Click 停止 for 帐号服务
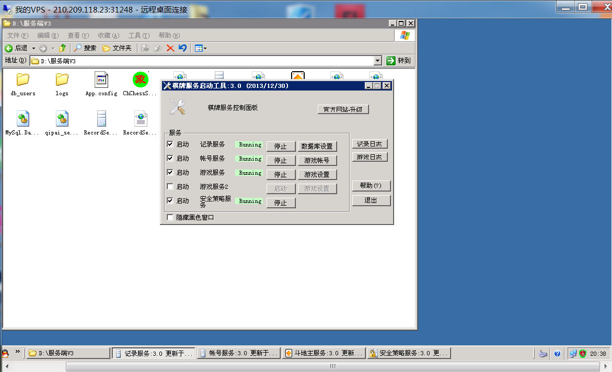612x372 pixels. pos(281,160)
